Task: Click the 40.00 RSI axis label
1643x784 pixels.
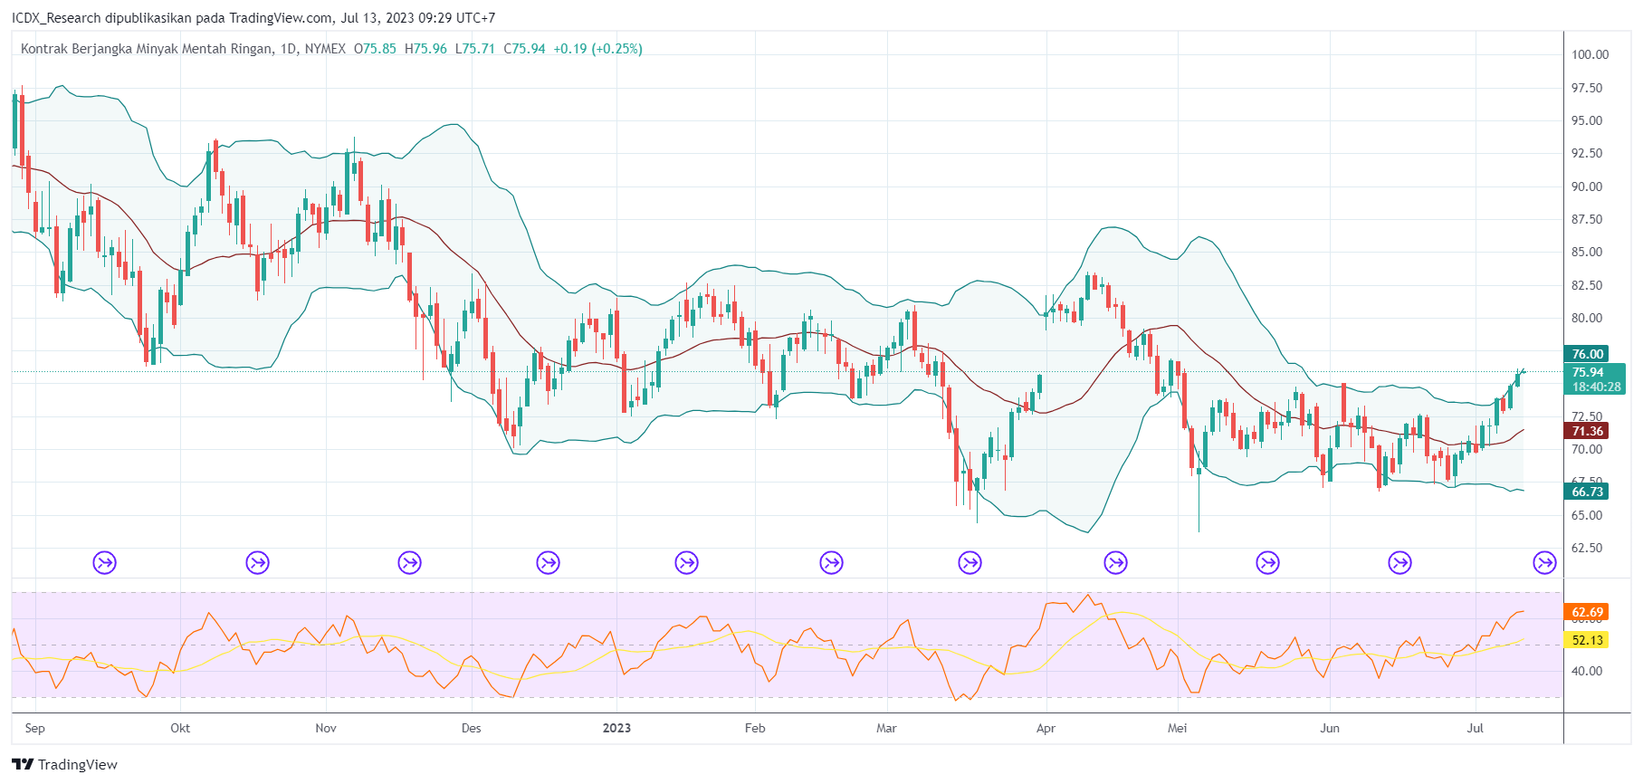Action: point(1587,671)
